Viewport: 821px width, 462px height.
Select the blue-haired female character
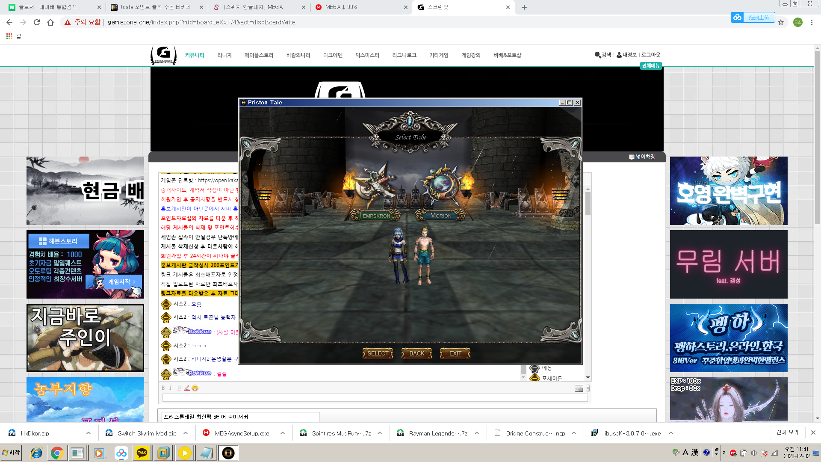coord(398,255)
